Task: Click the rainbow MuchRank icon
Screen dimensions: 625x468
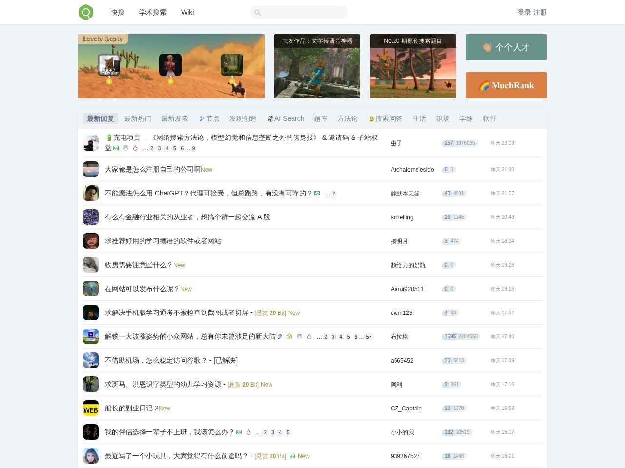Action: (x=484, y=85)
